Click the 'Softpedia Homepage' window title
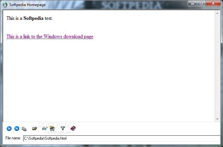The image size is (223, 147). pyautogui.click(x=28, y=5)
